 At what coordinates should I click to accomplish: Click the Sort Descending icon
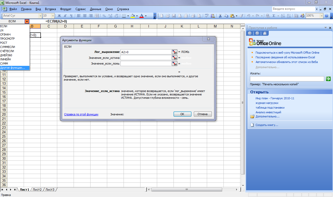pyautogui.click(x=289, y=16)
